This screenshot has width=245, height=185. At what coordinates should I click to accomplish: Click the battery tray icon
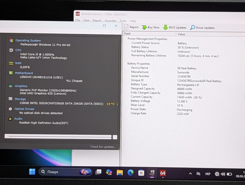[229, 174]
